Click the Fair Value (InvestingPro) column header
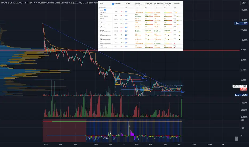Viewport: 249px width, 147px height. (138, 4)
